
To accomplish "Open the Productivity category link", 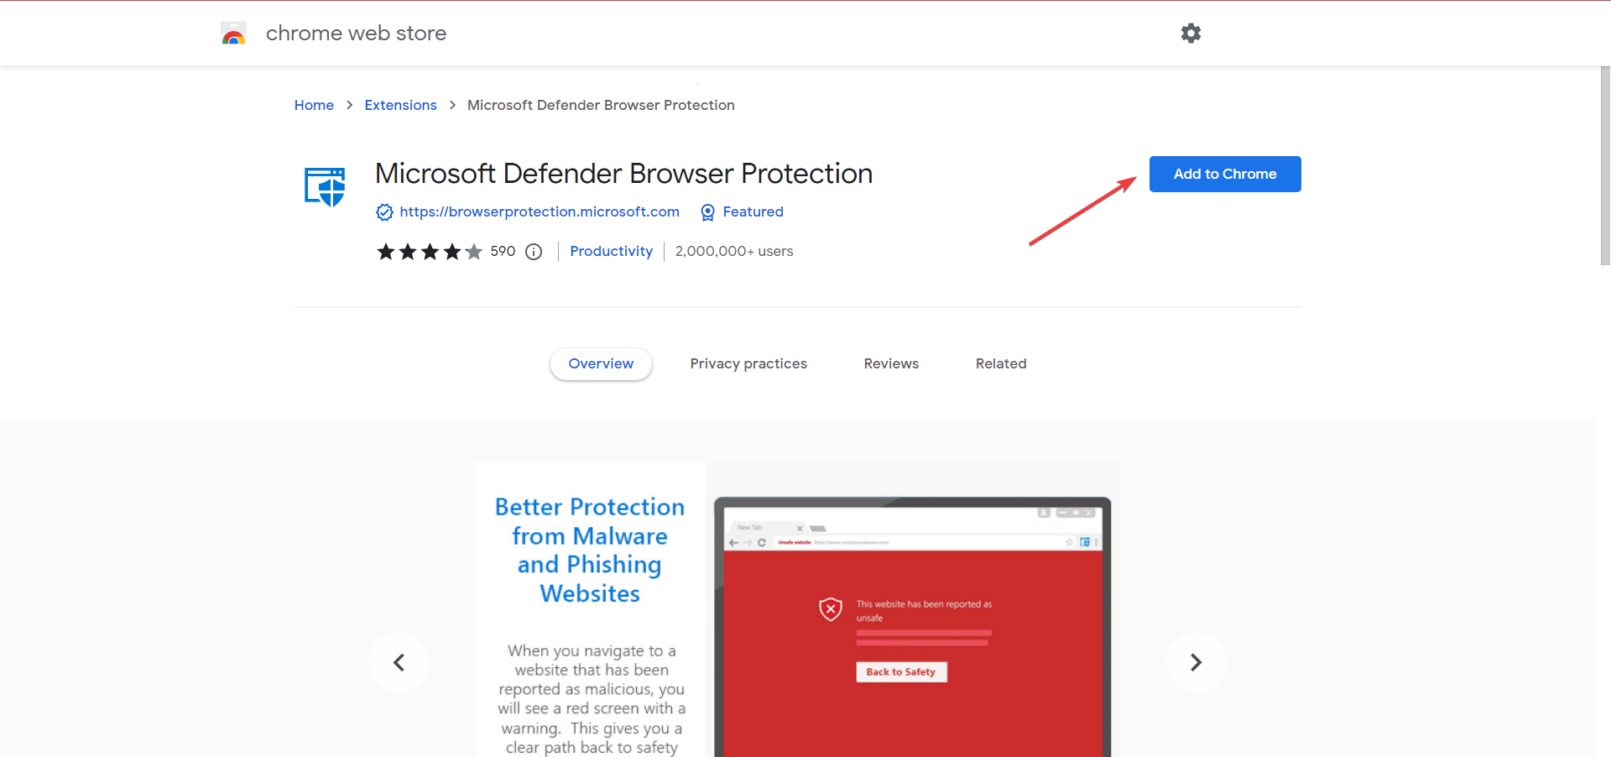I will click(x=611, y=252).
